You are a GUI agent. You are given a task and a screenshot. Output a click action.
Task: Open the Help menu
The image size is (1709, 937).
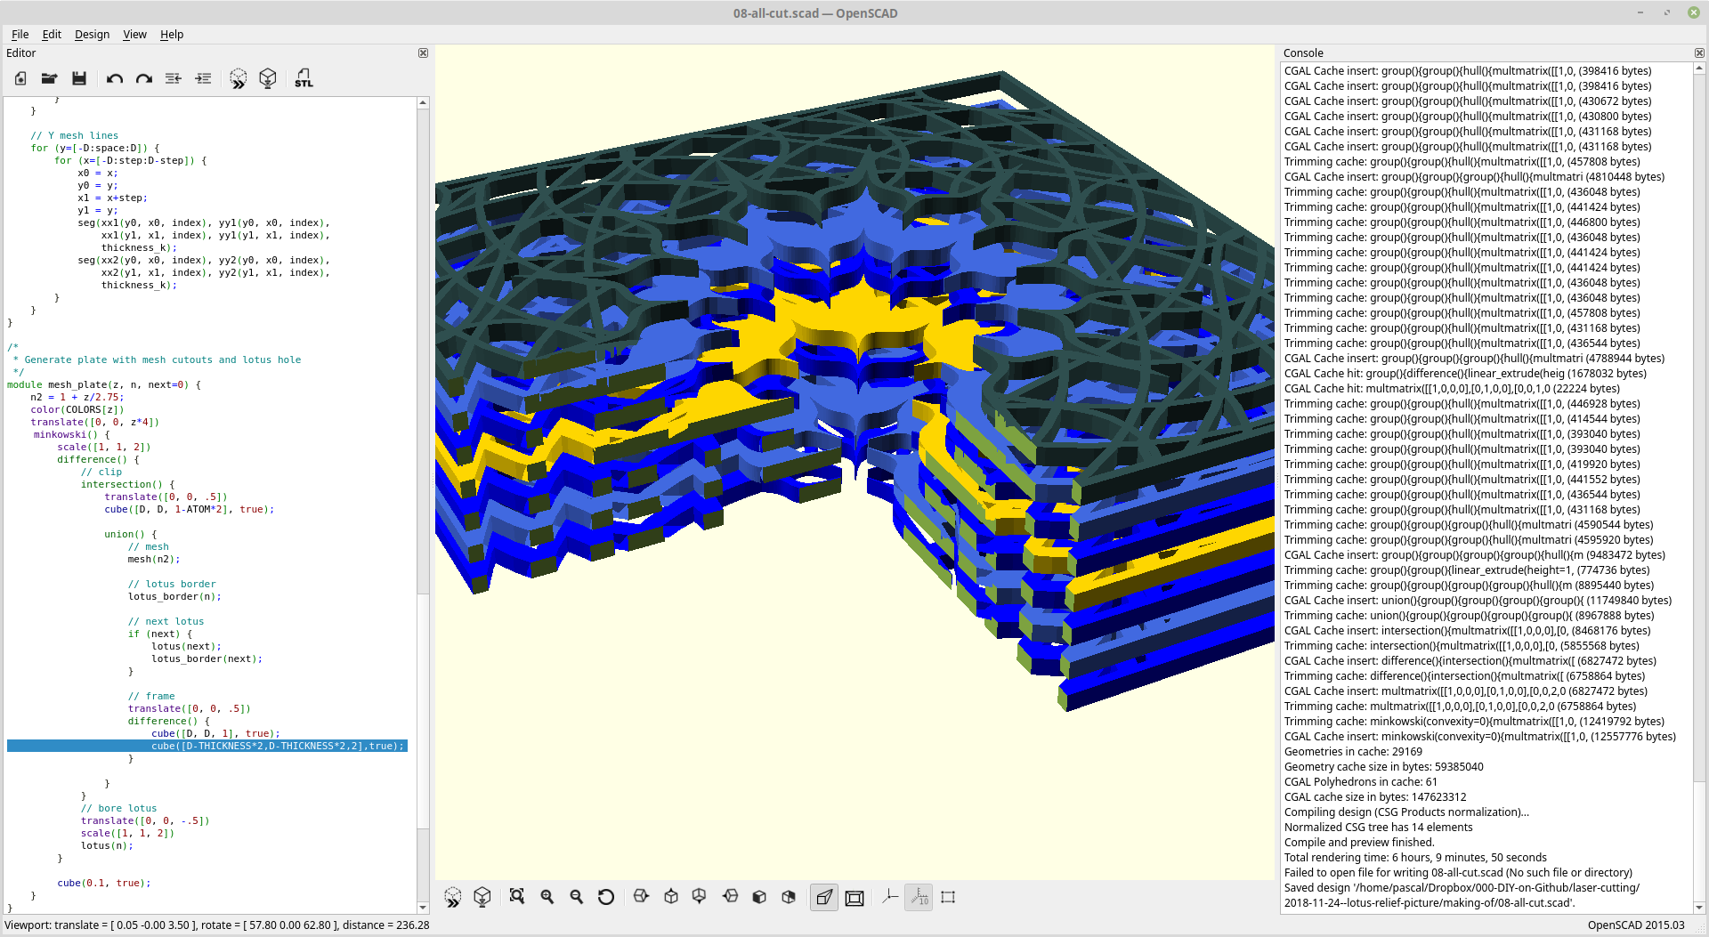click(172, 35)
